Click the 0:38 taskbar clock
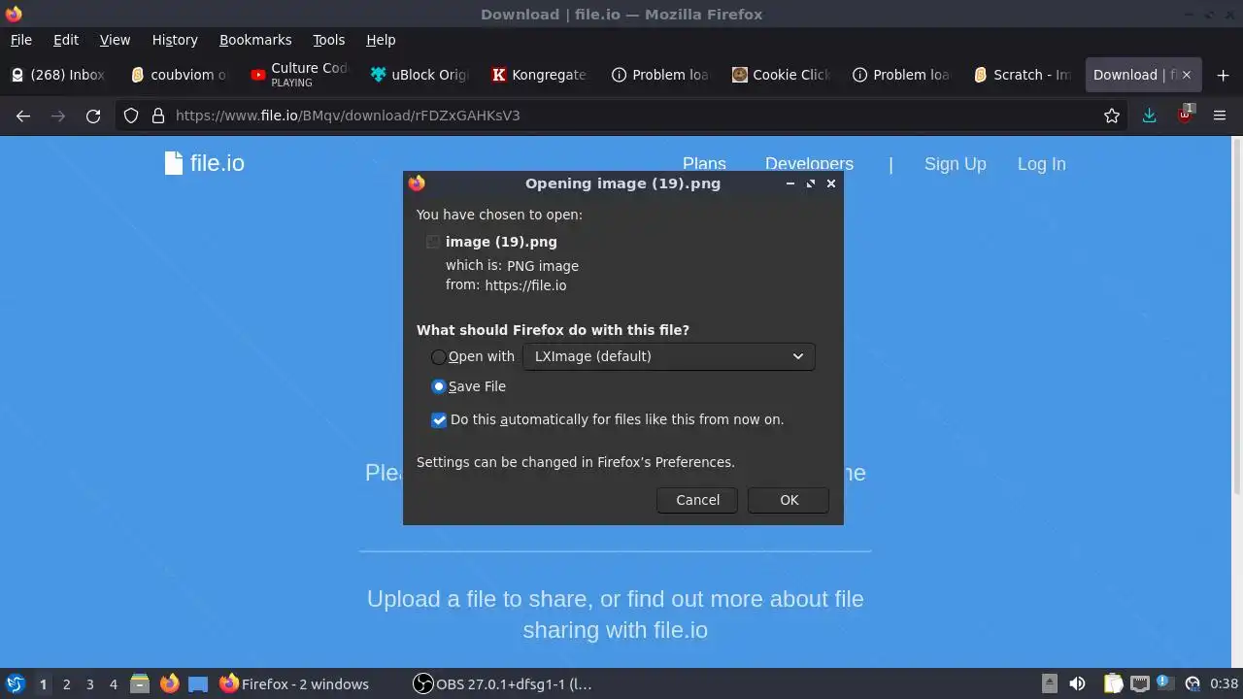This screenshot has width=1243, height=699. (x=1224, y=683)
